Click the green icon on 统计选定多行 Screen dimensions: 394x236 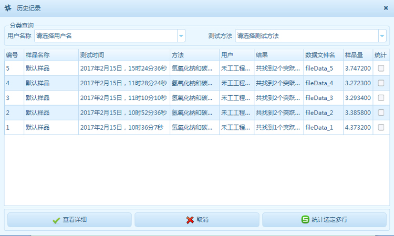(305, 220)
